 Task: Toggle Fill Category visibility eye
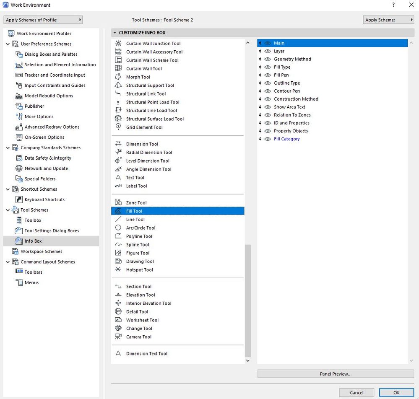[268, 139]
